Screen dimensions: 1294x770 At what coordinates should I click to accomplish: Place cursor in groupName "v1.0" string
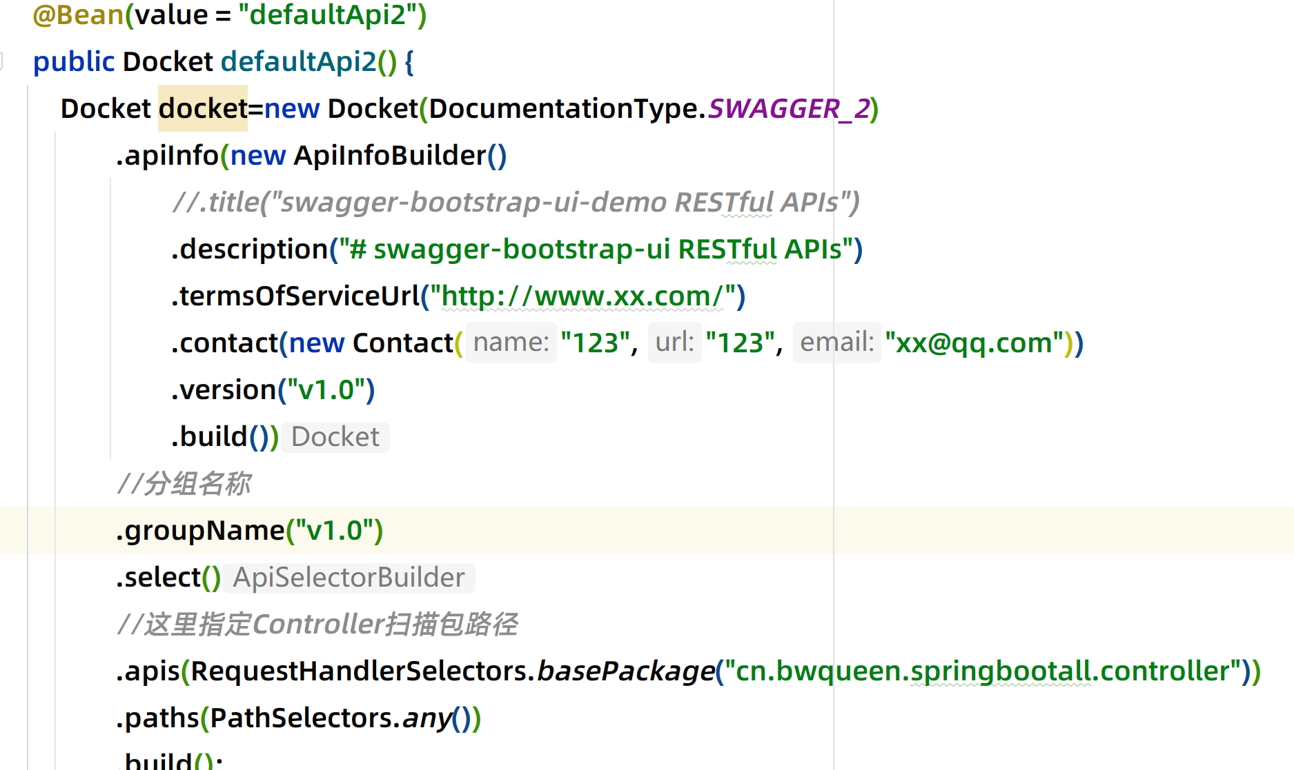(335, 531)
